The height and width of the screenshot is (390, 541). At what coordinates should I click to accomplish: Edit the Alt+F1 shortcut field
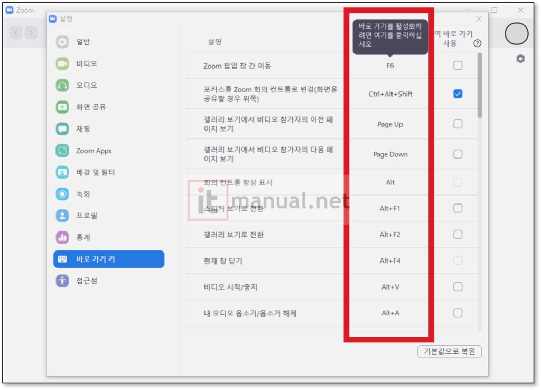[x=390, y=208]
